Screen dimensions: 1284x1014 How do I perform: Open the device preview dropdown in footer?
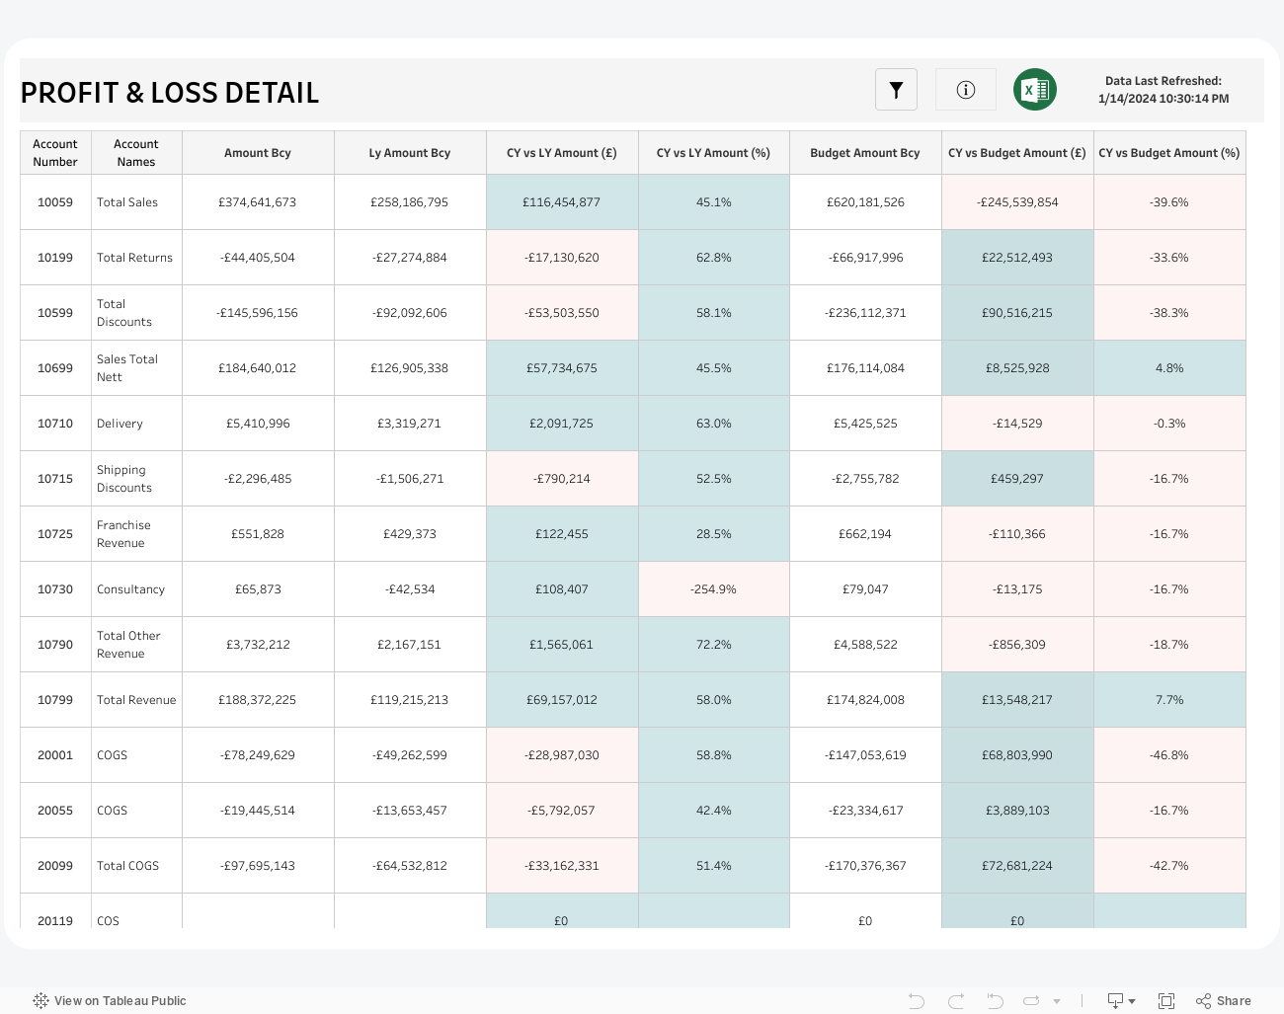pyautogui.click(x=1121, y=1001)
